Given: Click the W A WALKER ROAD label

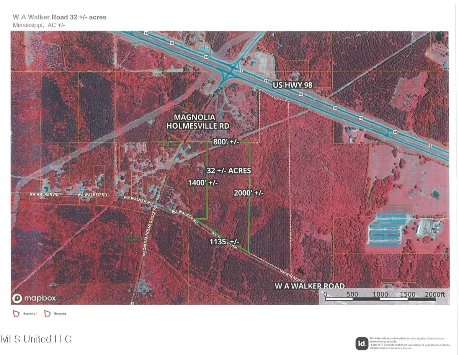Looking at the screenshot, I should tap(309, 286).
